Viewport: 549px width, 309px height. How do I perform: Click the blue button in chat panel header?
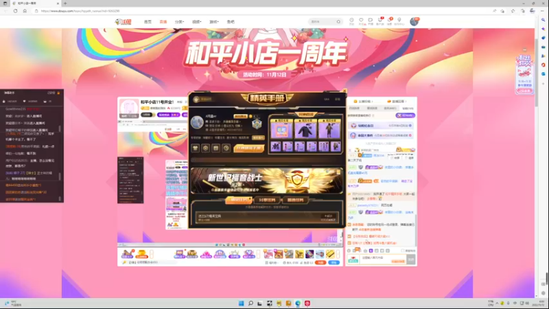(405, 115)
